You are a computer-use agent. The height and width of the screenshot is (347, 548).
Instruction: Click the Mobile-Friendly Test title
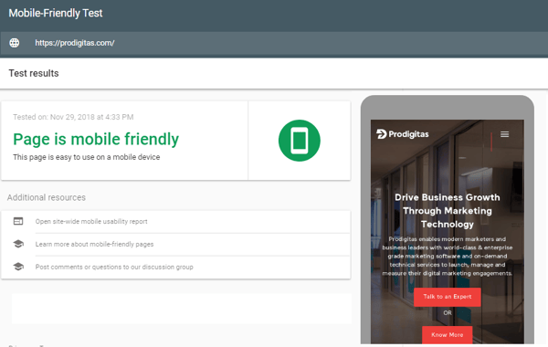56,14
